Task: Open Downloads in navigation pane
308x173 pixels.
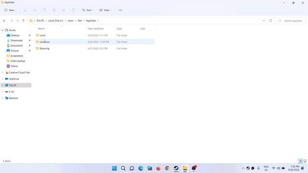Action: pyautogui.click(x=16, y=40)
